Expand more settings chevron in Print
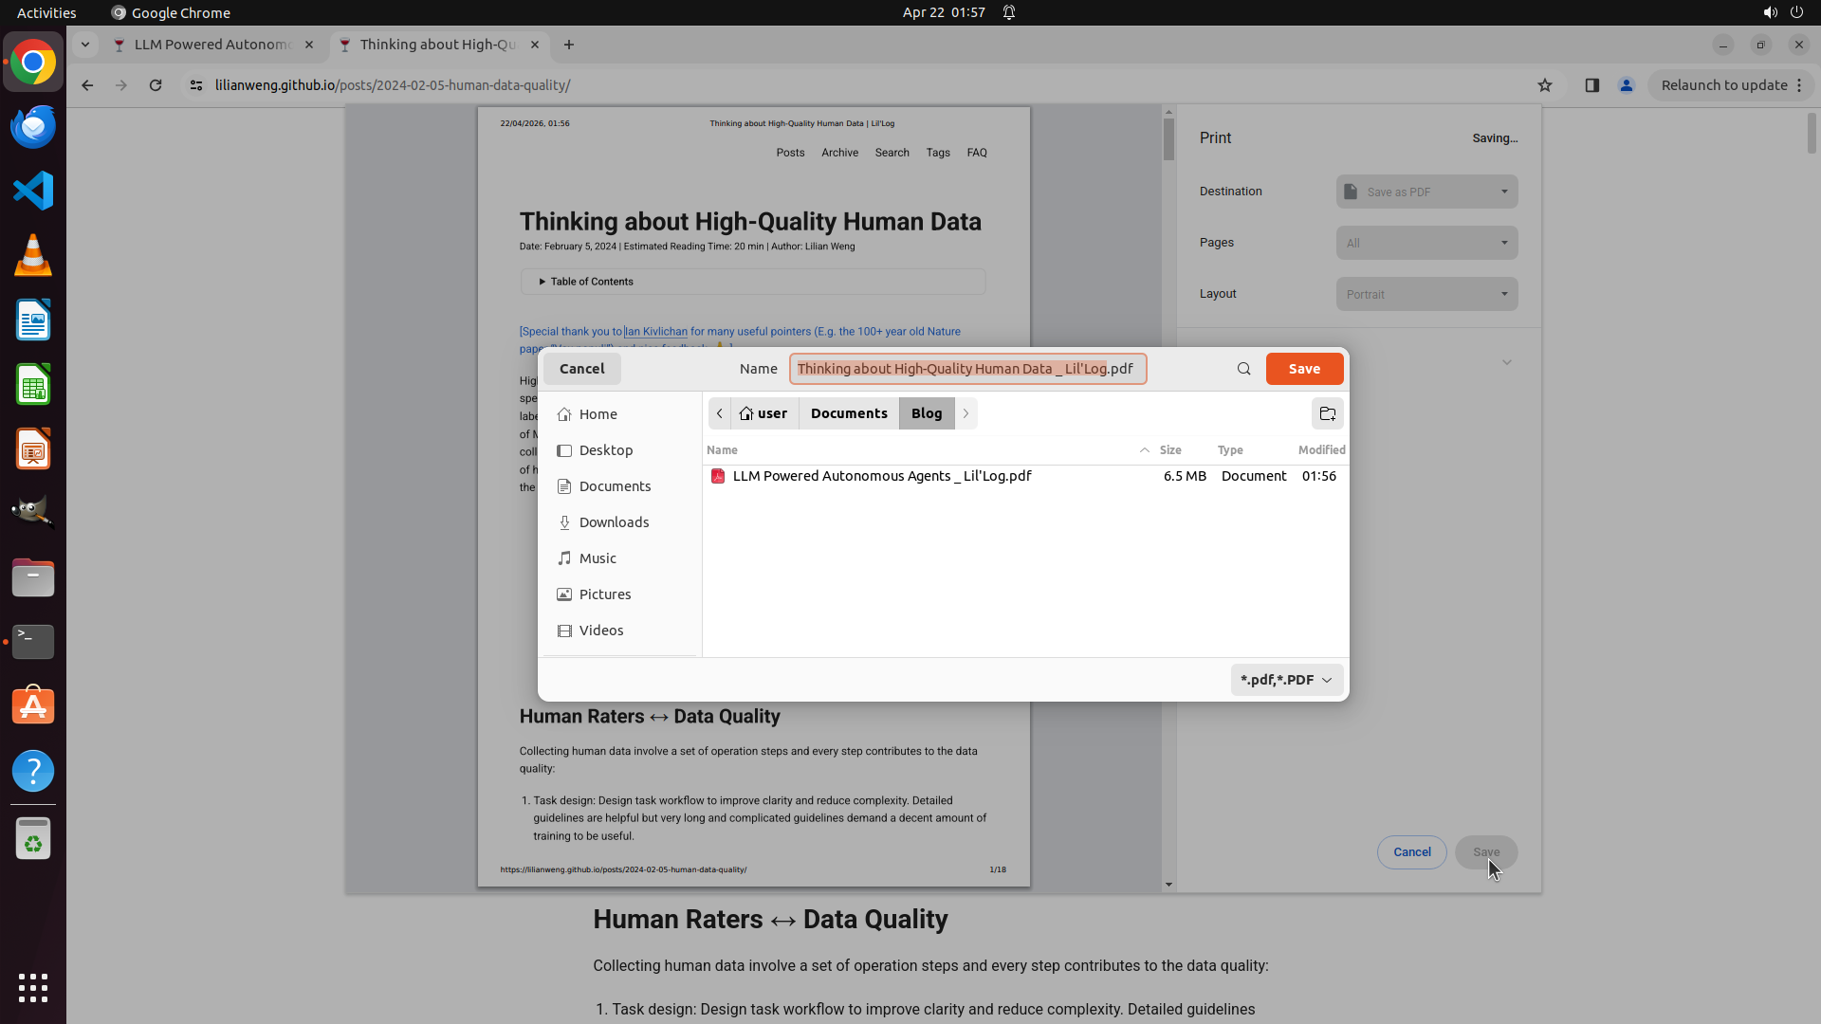This screenshot has height=1024, width=1821. pos(1506,362)
